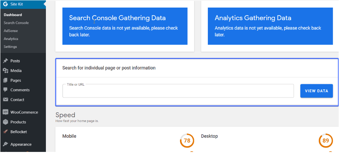Screen dimensions: 339x153
Task: Select the Site Kit menu header
Action: coord(23,4)
